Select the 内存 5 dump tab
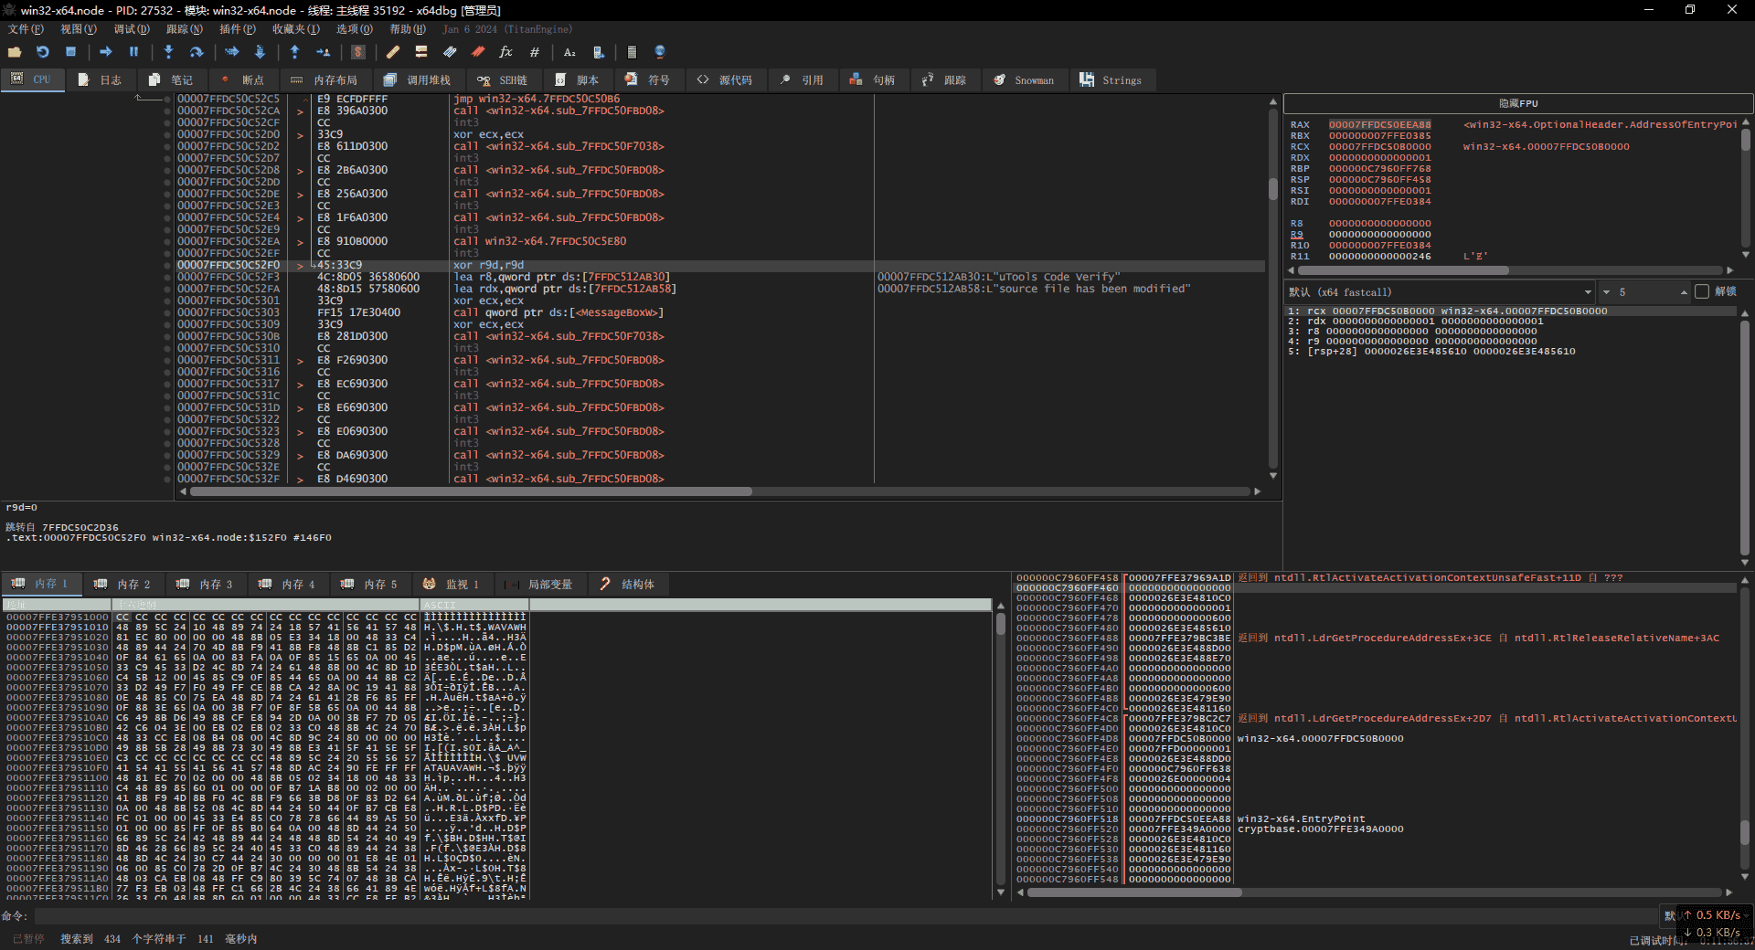This screenshot has width=1755, height=950. click(370, 585)
